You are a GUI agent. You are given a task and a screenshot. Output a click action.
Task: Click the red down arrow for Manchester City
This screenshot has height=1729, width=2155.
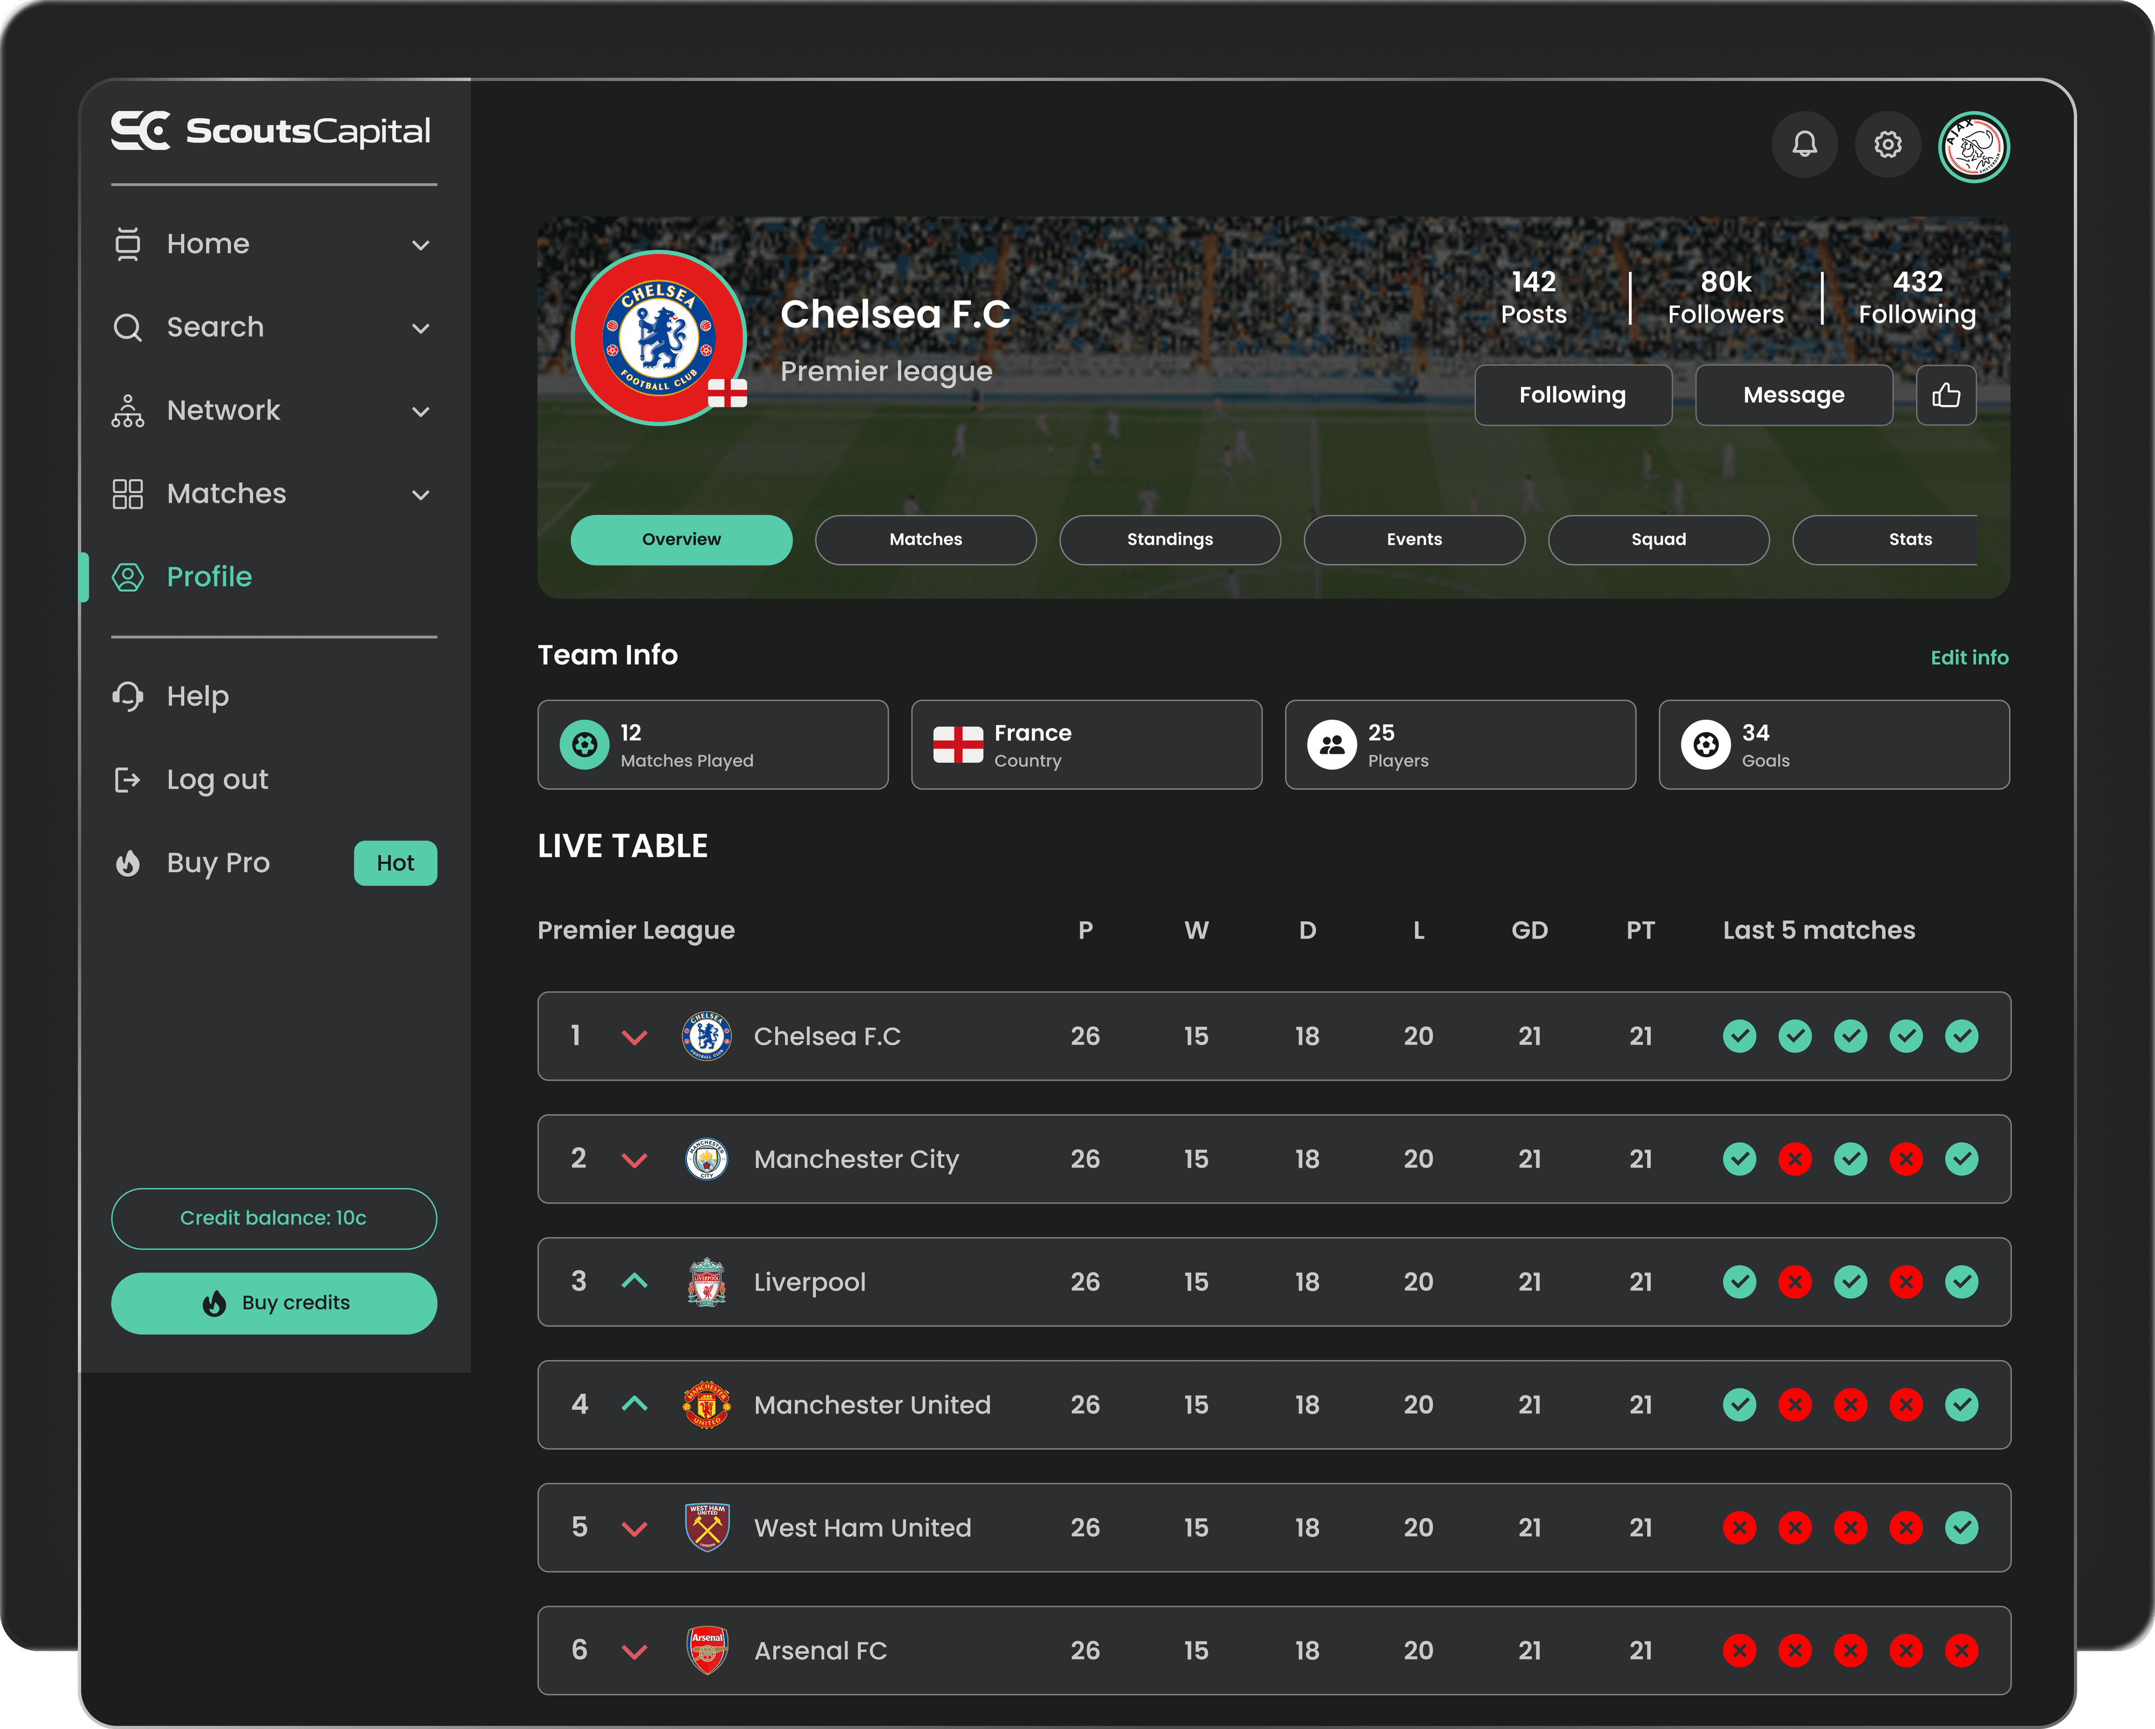[635, 1160]
